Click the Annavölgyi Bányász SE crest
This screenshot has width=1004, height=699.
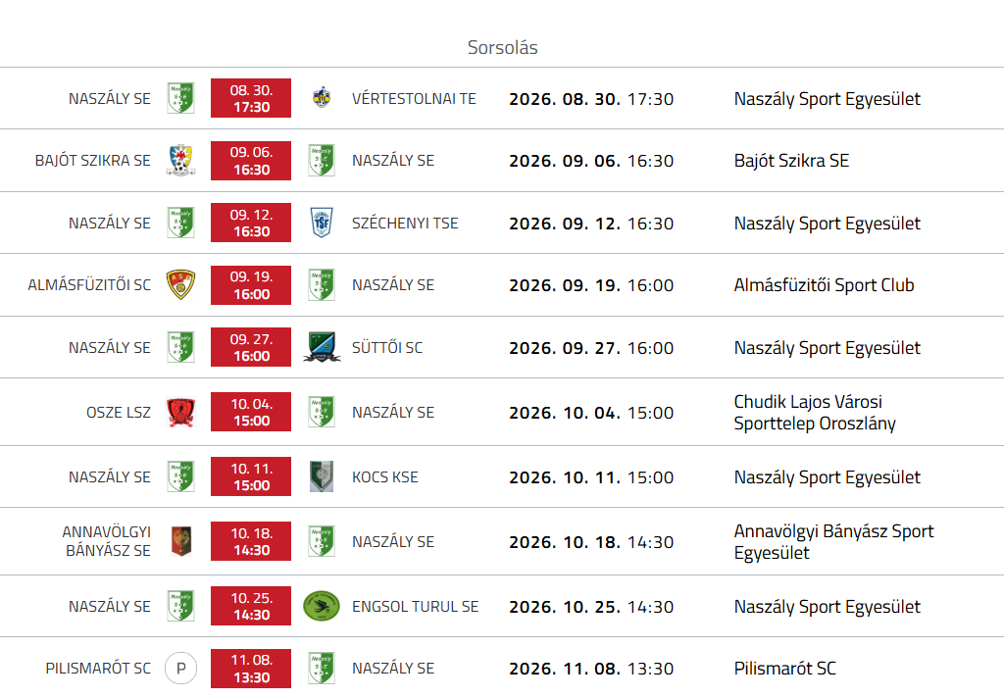click(x=181, y=541)
